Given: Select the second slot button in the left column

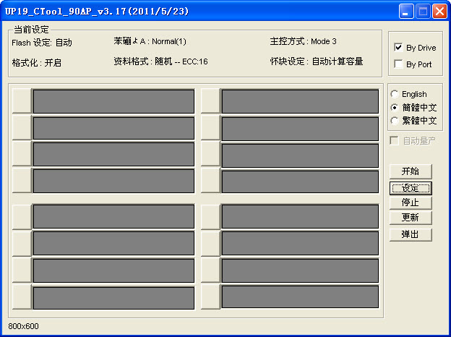Looking at the screenshot, I should 22,128.
